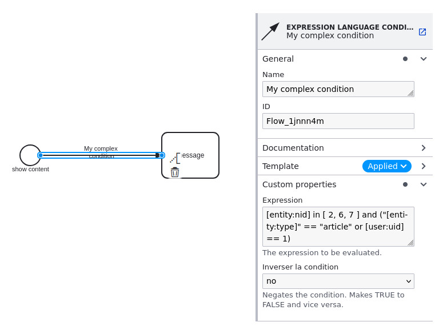
Task: Expand the Documentation section
Action: click(x=345, y=148)
